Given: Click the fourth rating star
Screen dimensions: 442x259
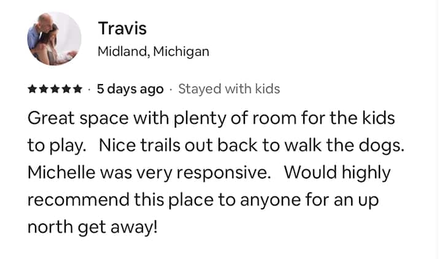Looking at the screenshot, I should (x=66, y=90).
